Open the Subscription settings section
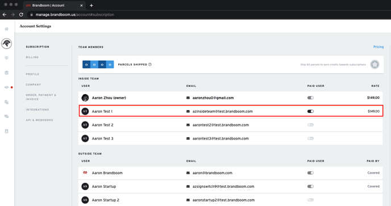The width and height of the screenshot is (391, 206). (x=38, y=47)
